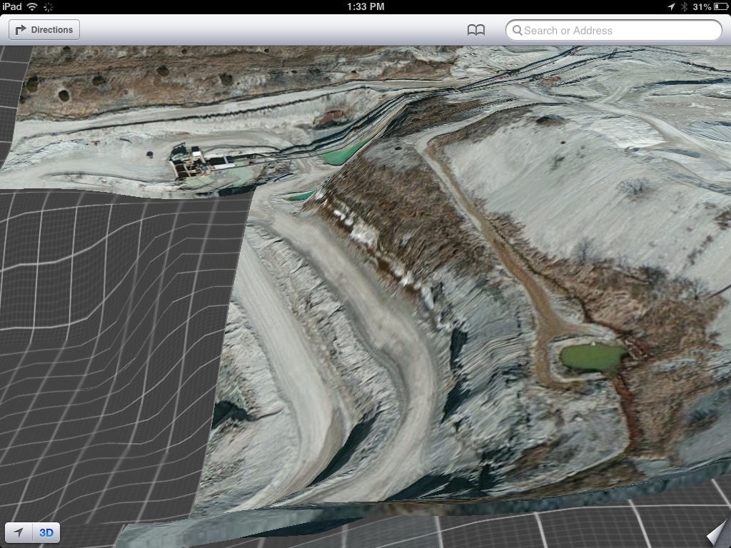Tap the unloaded gray grid area at left

click(107, 342)
